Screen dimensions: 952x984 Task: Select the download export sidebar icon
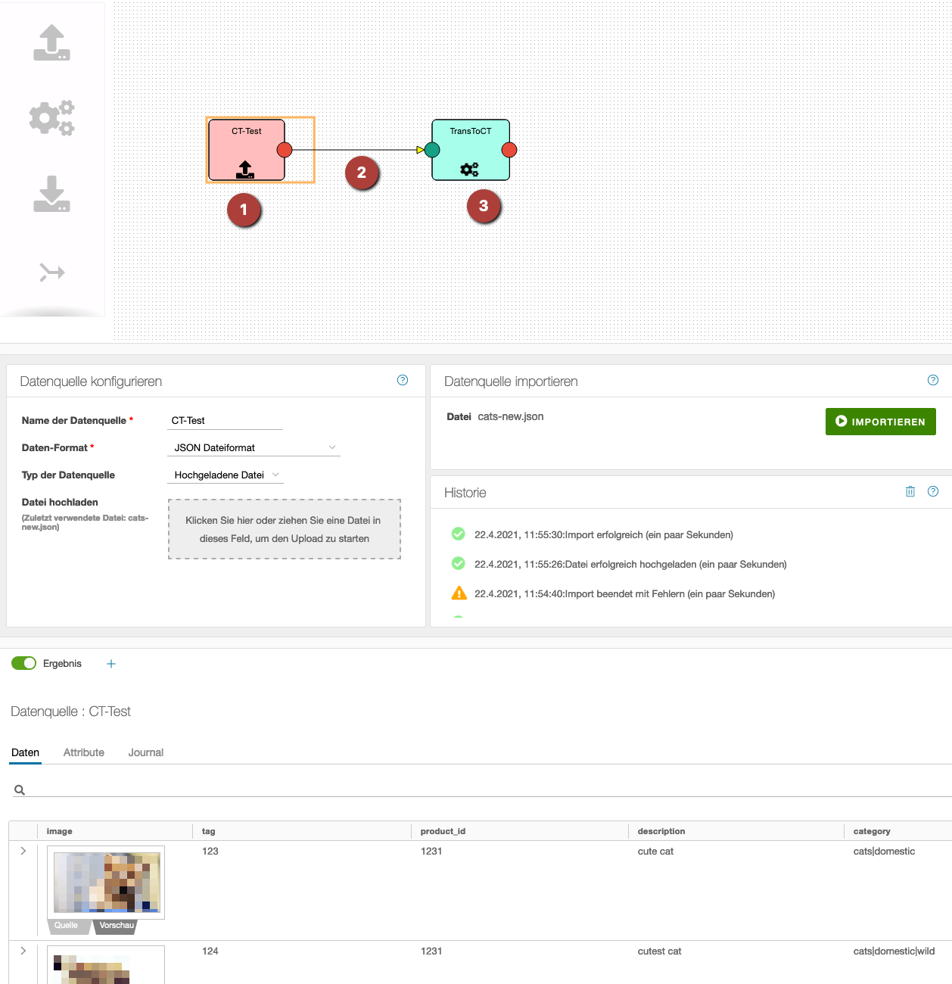(51, 194)
